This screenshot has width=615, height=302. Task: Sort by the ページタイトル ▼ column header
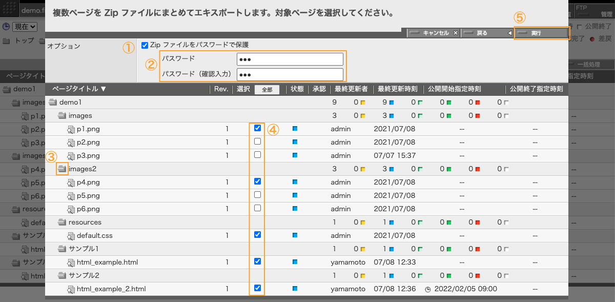pyautogui.click(x=79, y=89)
